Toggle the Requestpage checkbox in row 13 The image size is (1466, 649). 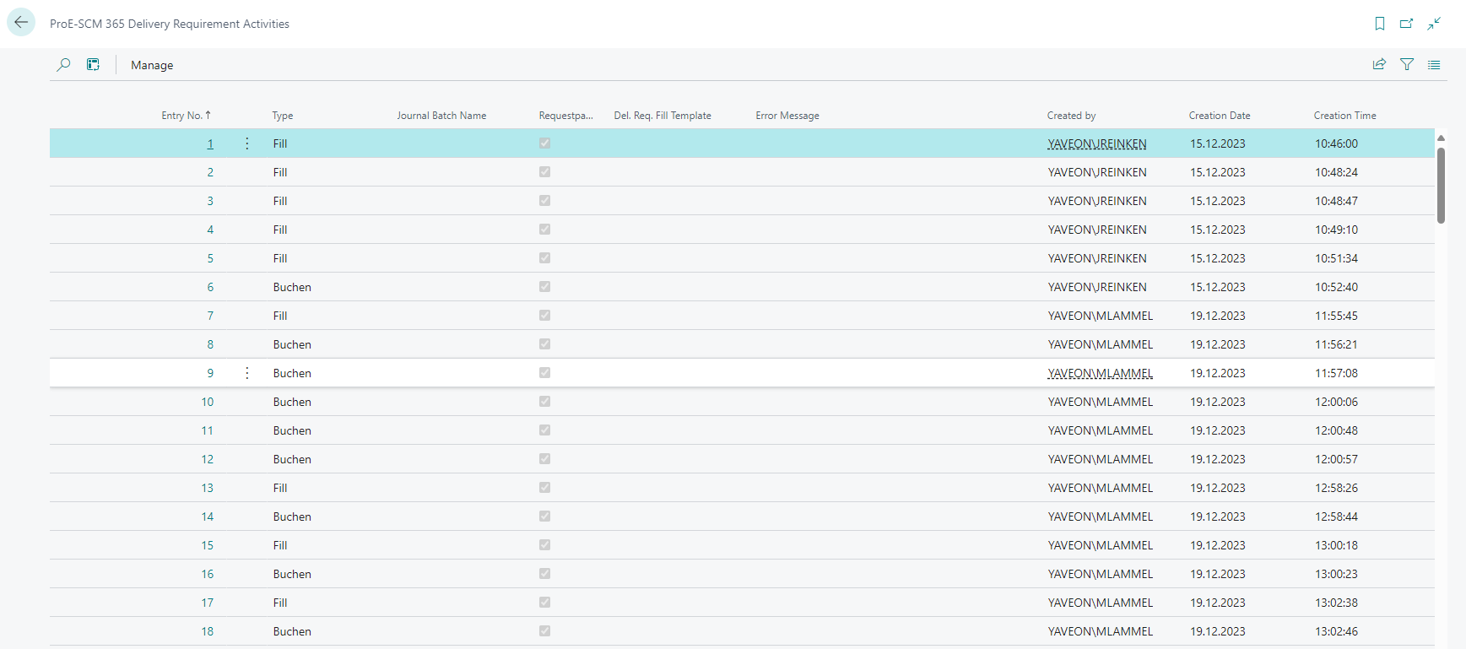point(544,488)
